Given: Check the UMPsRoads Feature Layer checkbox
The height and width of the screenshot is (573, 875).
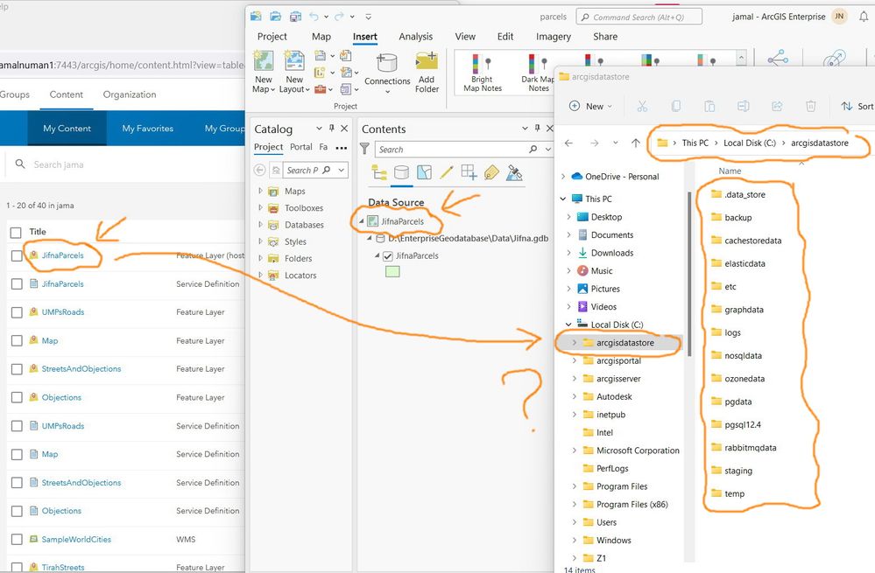Looking at the screenshot, I should [x=17, y=312].
